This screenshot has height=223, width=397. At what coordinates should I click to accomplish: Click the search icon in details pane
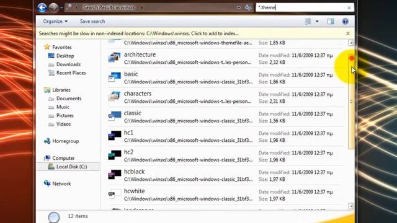(x=54, y=217)
